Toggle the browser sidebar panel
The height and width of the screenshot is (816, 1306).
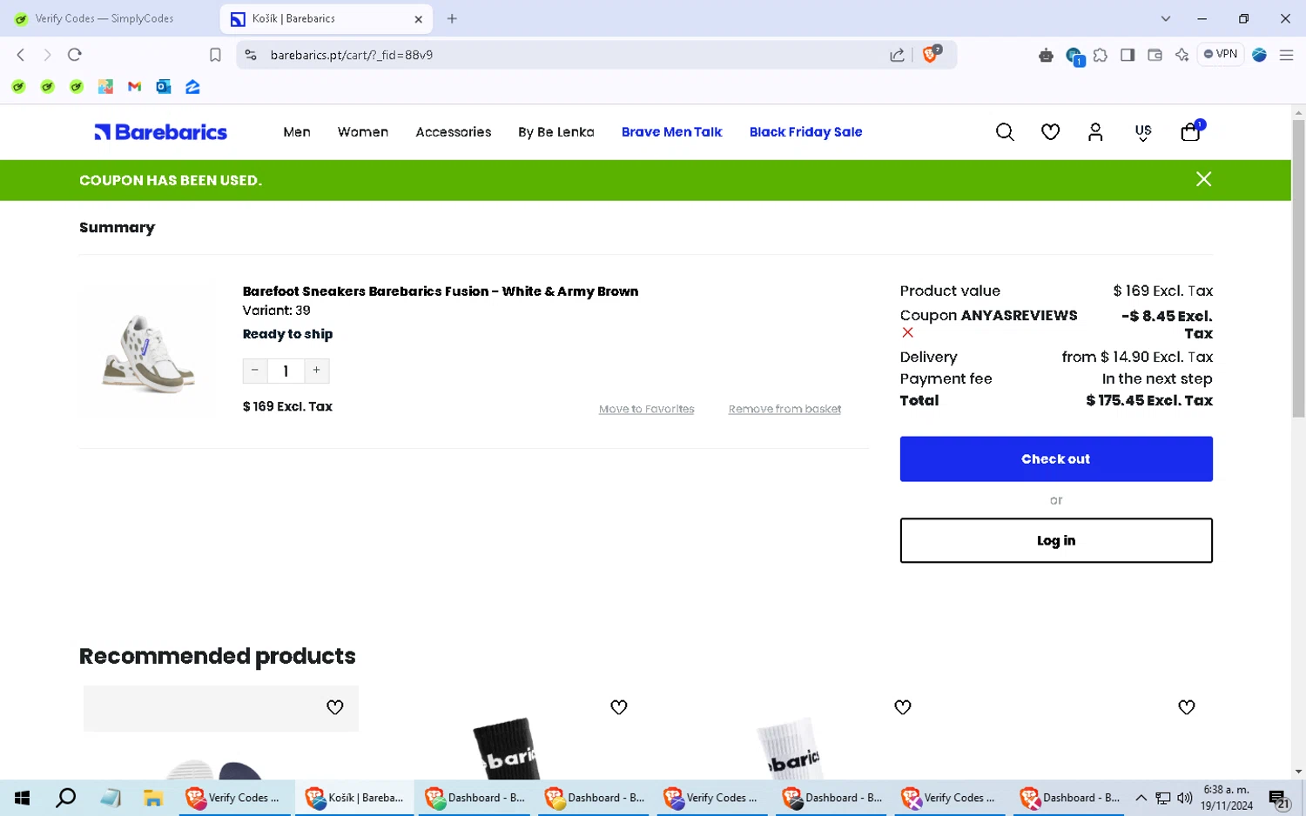1128,55
